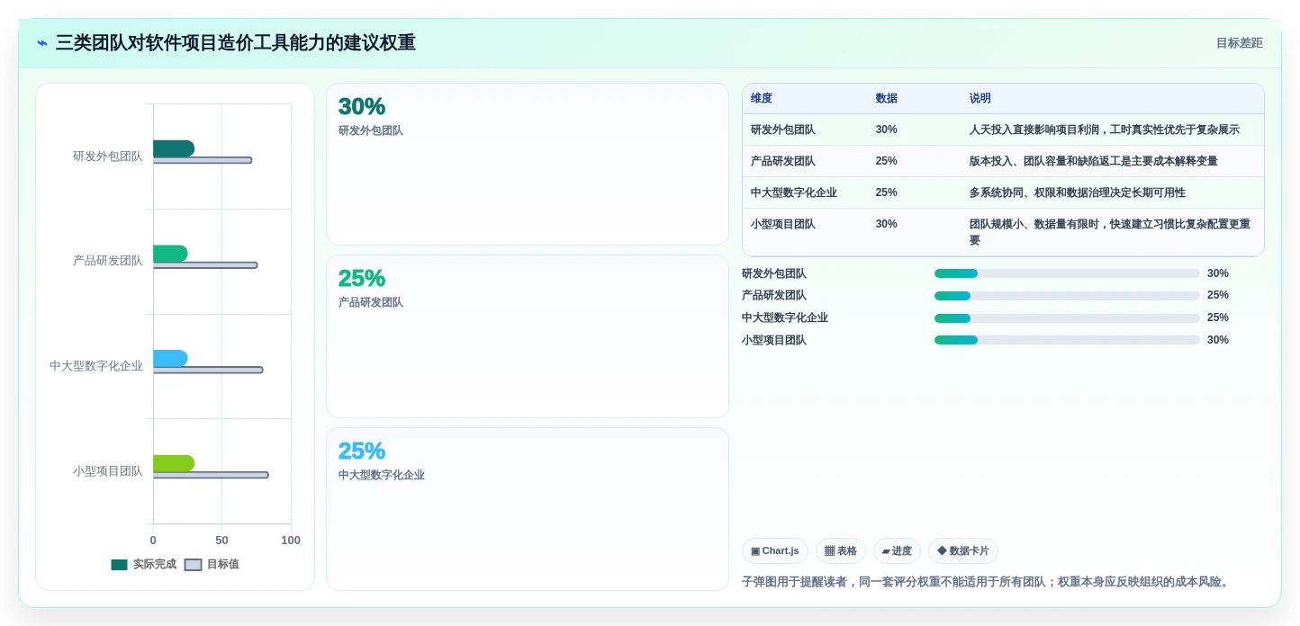
Task: Click the 50 tick on the chart axis
Action: point(222,541)
